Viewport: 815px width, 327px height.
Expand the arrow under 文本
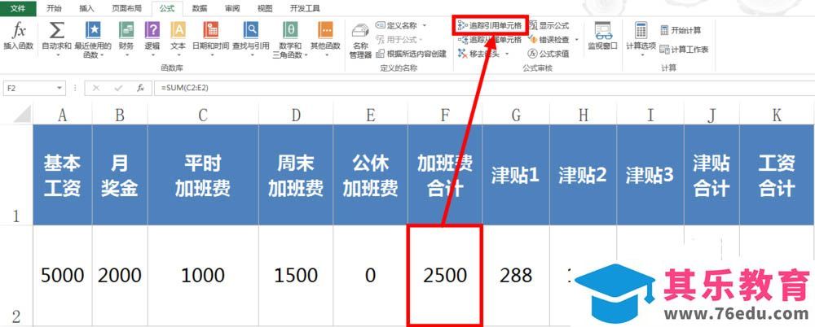pyautogui.click(x=178, y=54)
